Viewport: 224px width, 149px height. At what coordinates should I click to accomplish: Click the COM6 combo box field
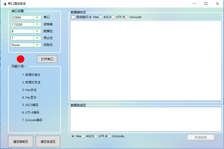pos(22,18)
